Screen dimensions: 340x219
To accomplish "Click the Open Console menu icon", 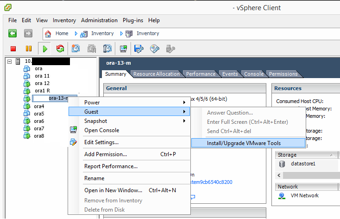I will (x=73, y=130).
